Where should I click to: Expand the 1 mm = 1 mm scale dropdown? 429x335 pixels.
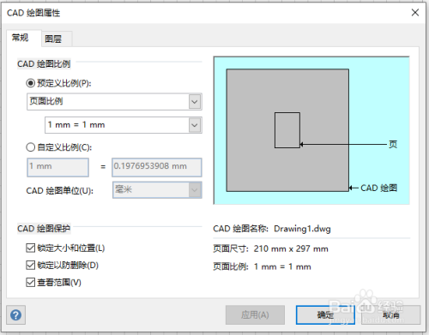click(124, 125)
